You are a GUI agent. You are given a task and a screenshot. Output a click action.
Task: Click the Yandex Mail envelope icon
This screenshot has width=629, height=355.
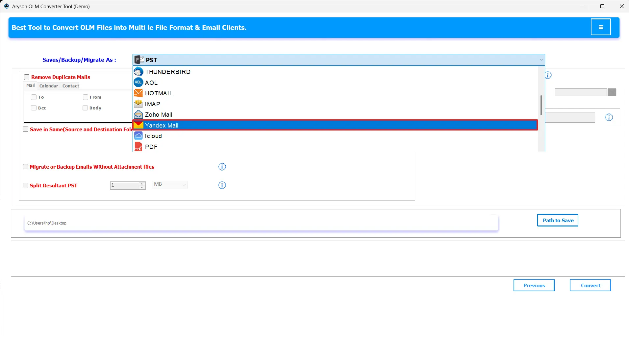click(x=138, y=125)
